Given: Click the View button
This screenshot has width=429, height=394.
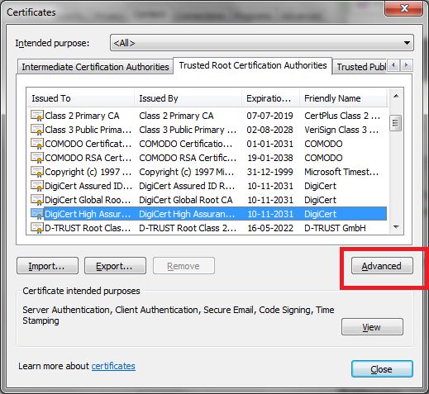Looking at the screenshot, I should (372, 327).
